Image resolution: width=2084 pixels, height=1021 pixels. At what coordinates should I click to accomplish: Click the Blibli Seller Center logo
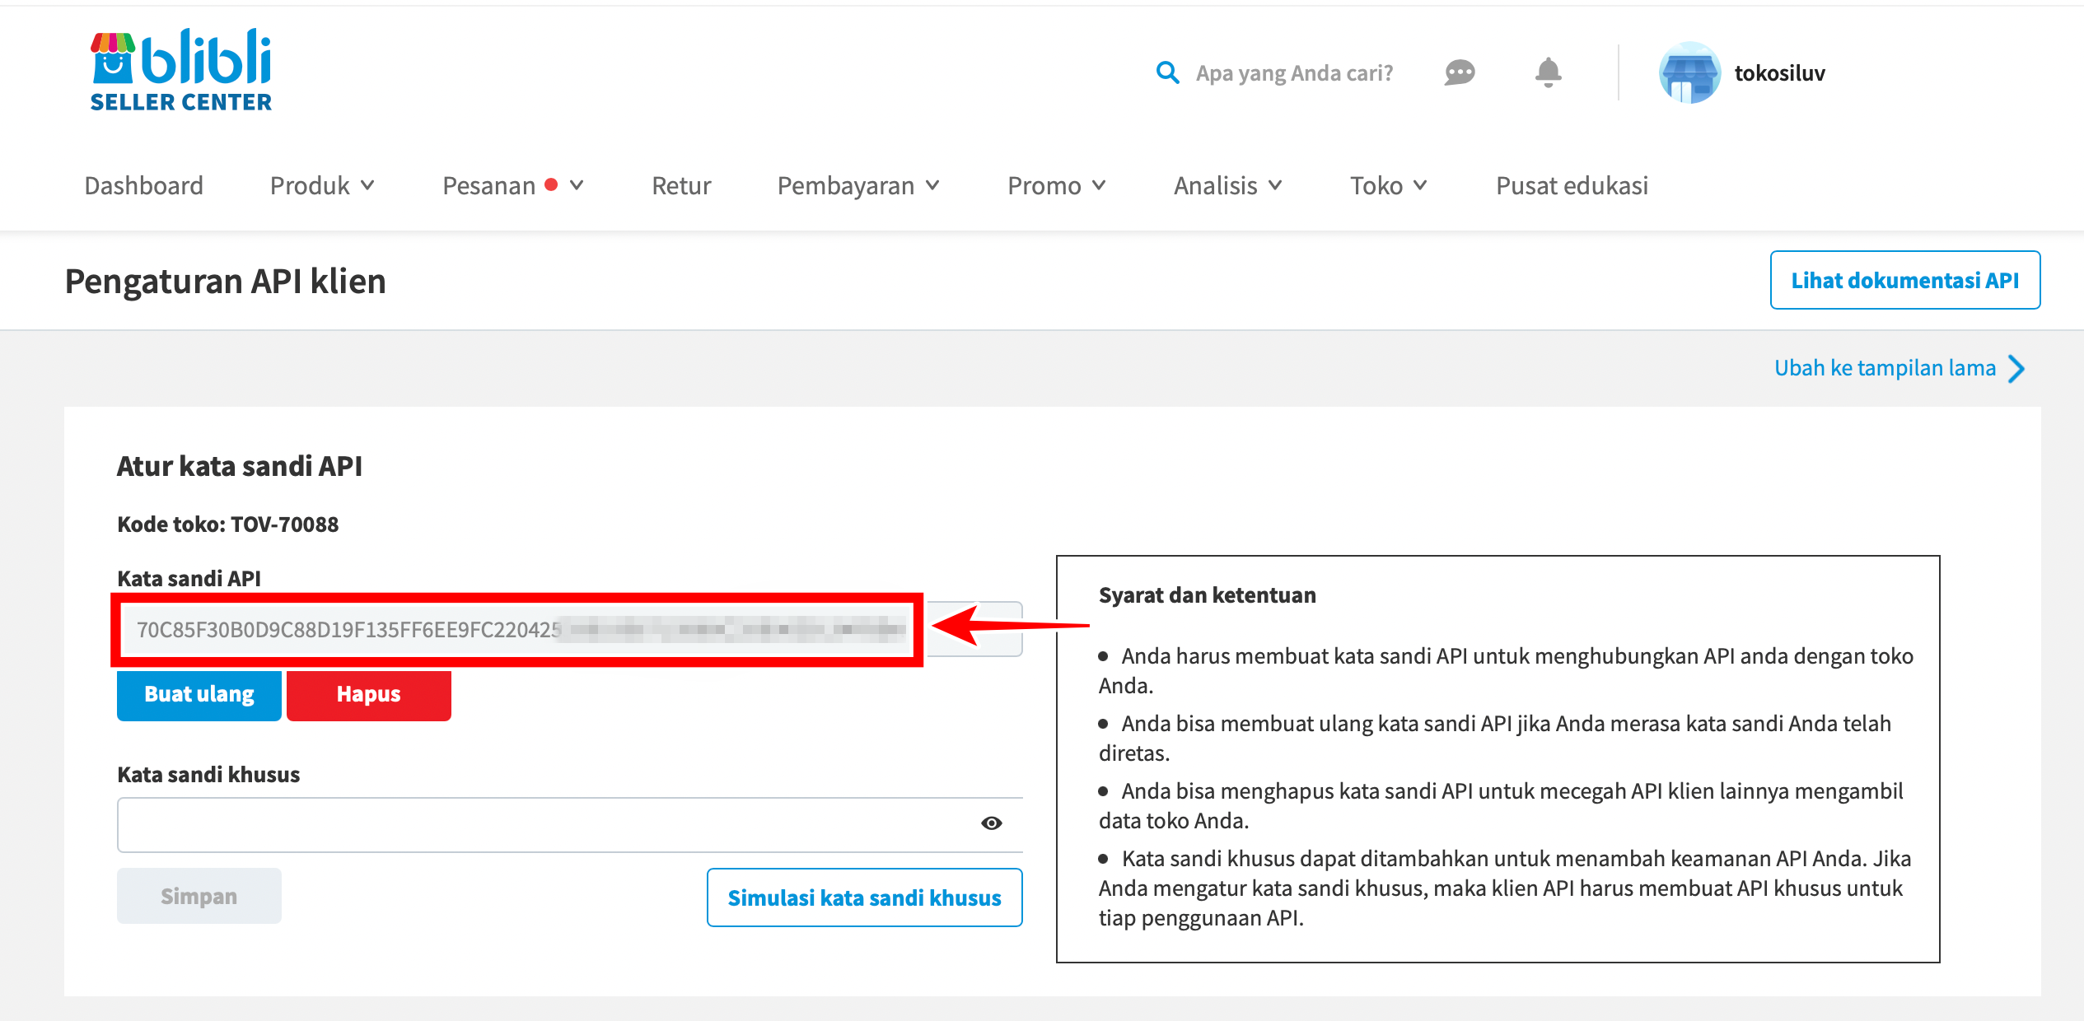click(x=181, y=70)
